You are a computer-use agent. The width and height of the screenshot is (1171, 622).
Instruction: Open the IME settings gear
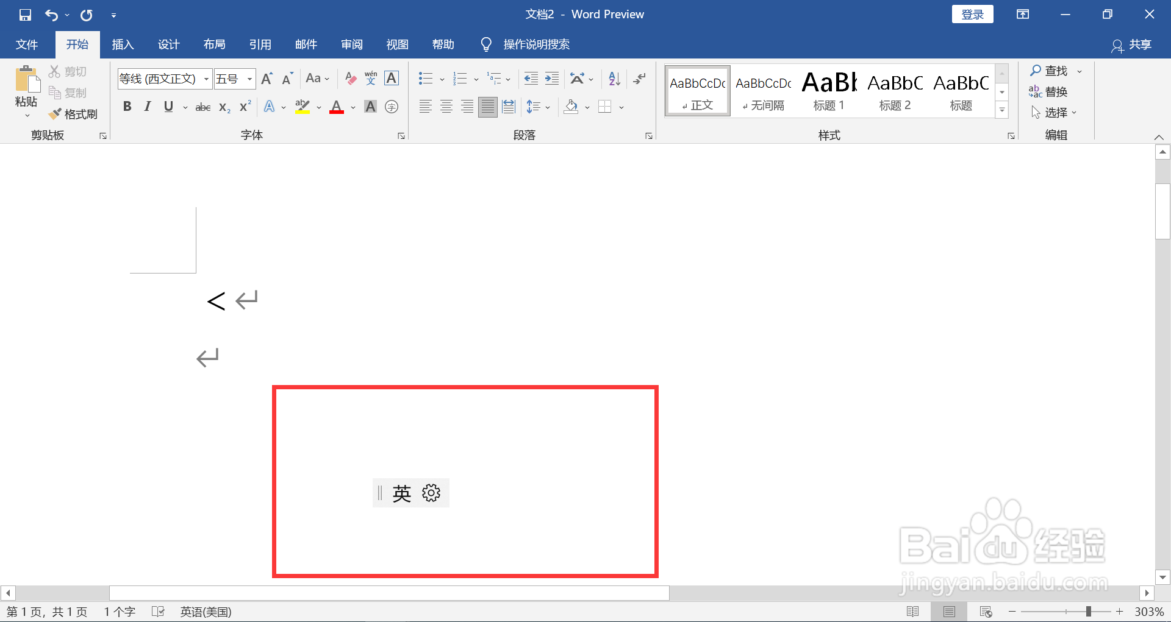(x=431, y=493)
